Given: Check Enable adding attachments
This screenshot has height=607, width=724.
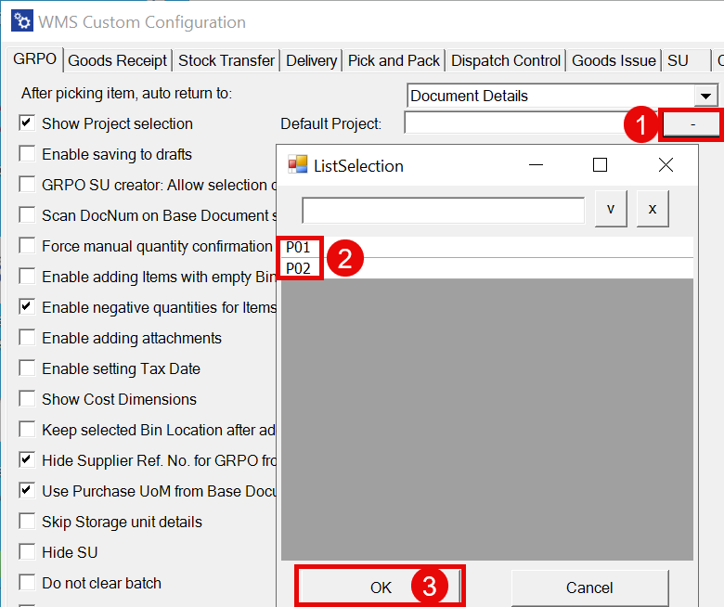Looking at the screenshot, I should (x=27, y=338).
